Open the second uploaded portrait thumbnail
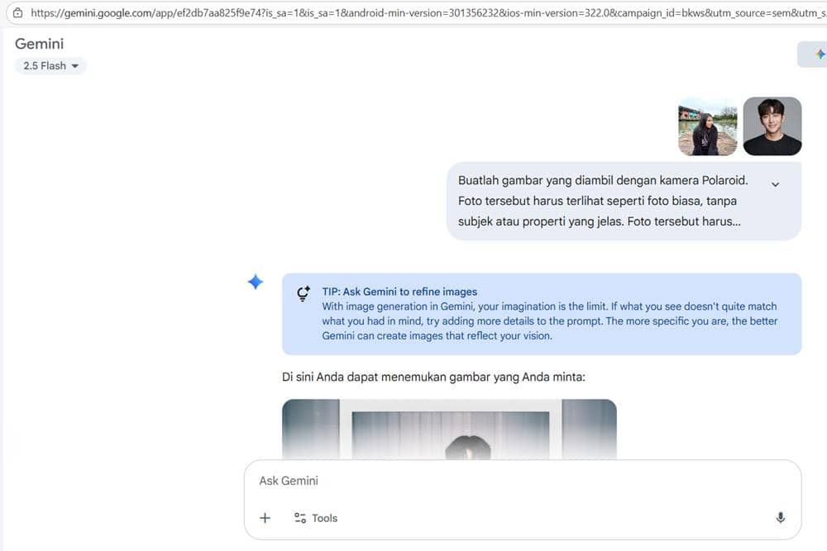Screen dimensions: 827x551 (x=772, y=126)
